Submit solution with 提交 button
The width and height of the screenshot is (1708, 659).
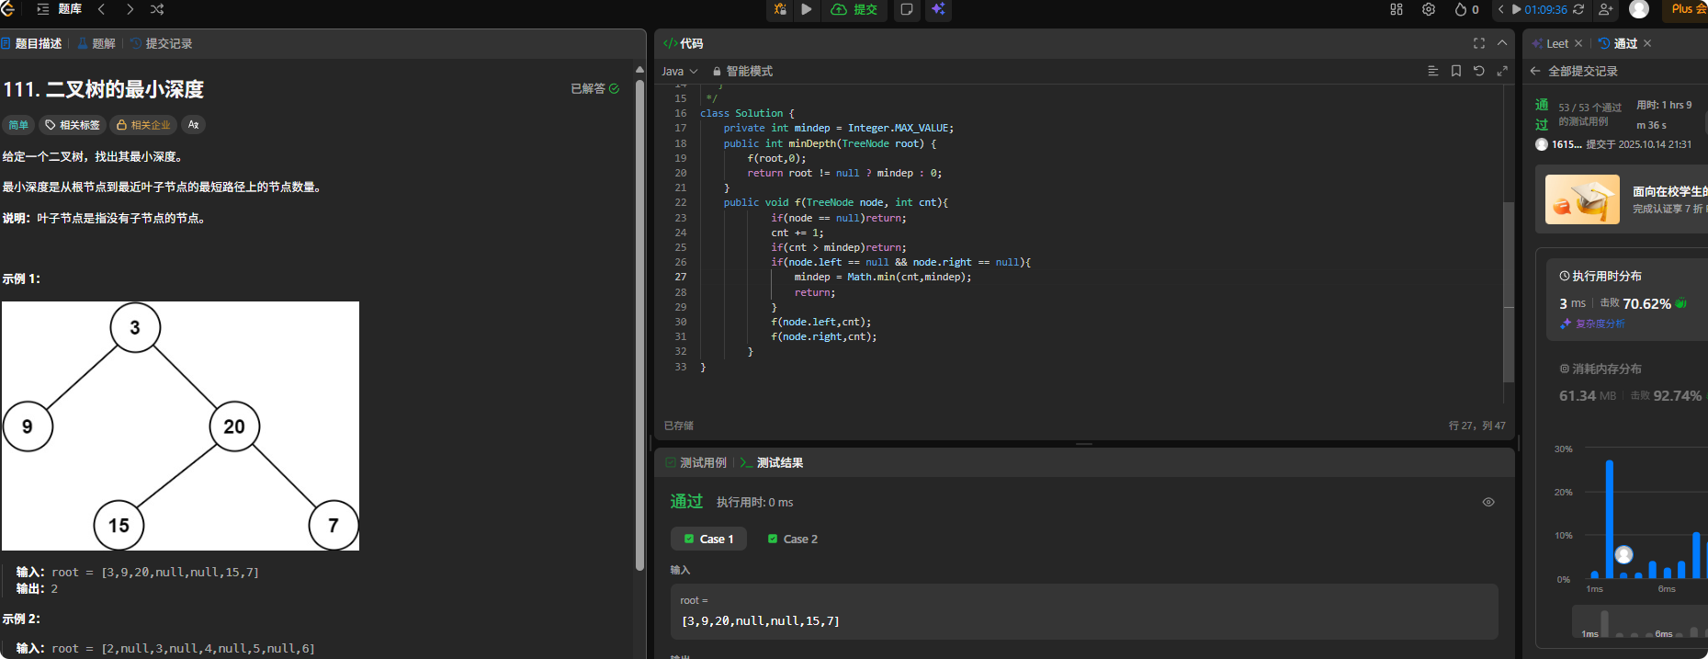click(854, 9)
